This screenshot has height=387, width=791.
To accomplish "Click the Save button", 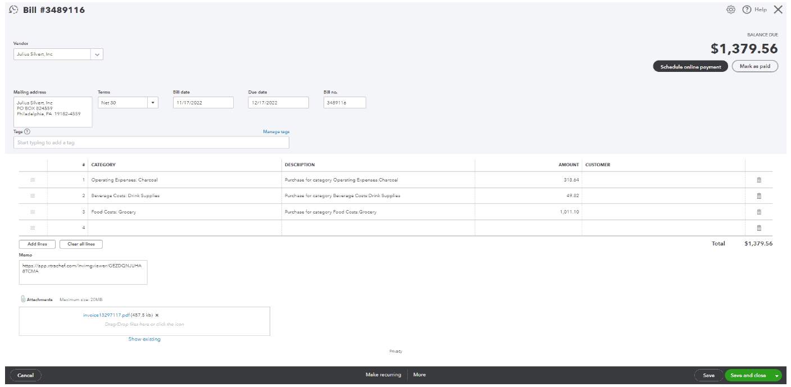I will click(709, 375).
